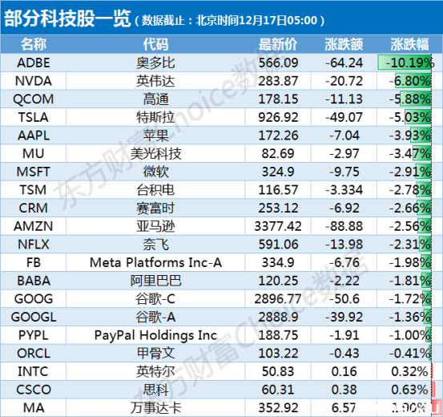443x417 pixels.
Task: Select the 最新价 column header
Action: coord(278,44)
